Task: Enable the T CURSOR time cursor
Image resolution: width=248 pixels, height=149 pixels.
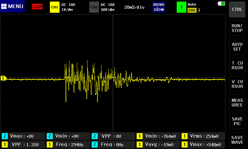Action: (237, 65)
